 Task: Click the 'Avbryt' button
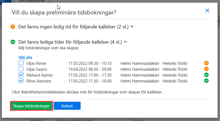(67, 106)
